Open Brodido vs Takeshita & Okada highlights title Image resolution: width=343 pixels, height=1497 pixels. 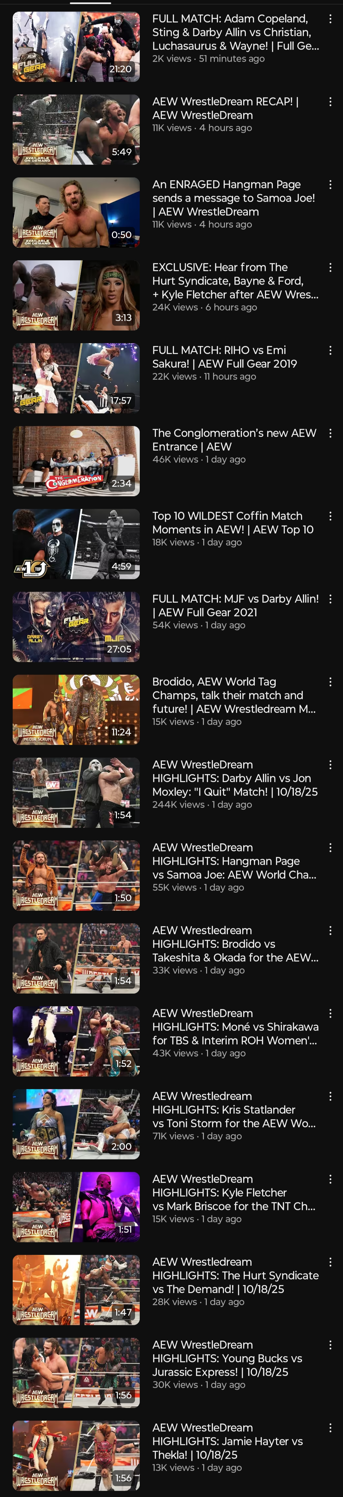[235, 944]
